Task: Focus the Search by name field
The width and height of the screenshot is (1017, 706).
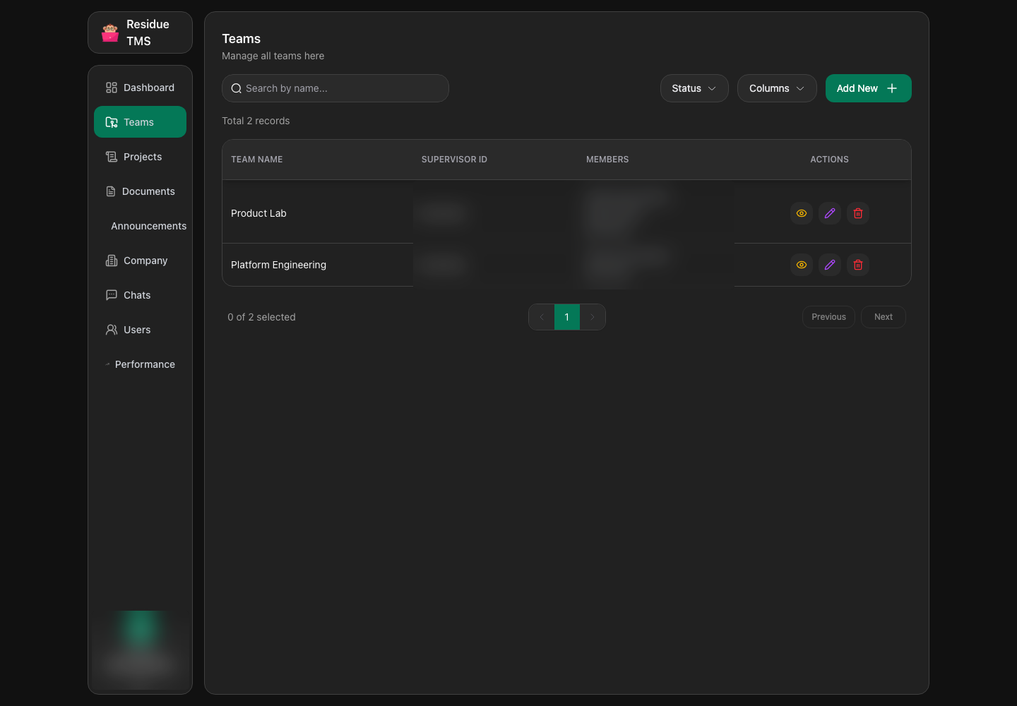Action: click(x=335, y=88)
